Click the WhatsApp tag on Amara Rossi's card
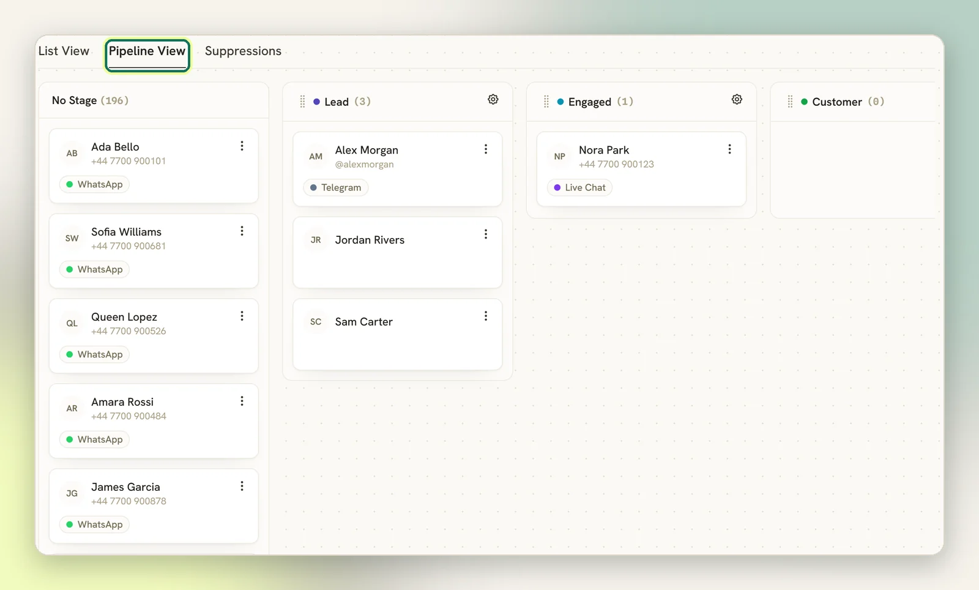The image size is (979, 590). point(94,439)
